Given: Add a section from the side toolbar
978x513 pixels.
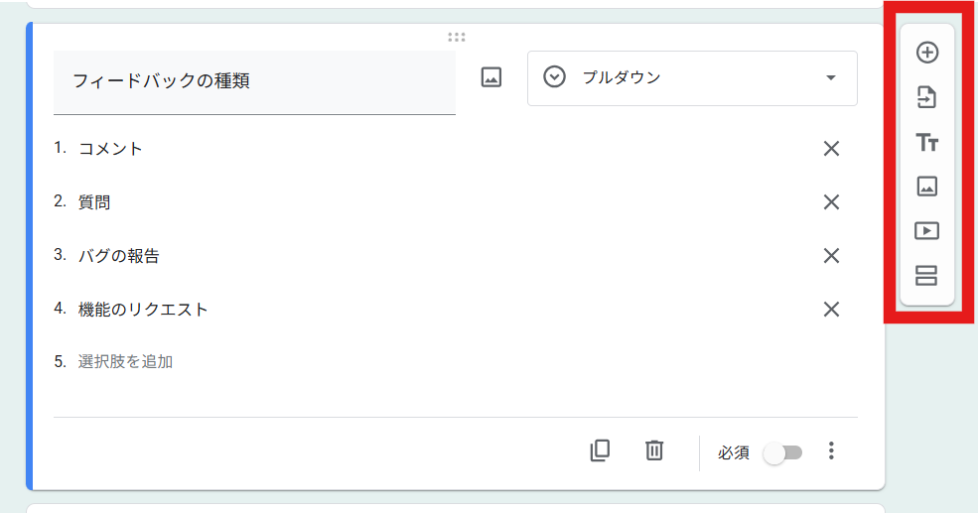Looking at the screenshot, I should pyautogui.click(x=926, y=276).
